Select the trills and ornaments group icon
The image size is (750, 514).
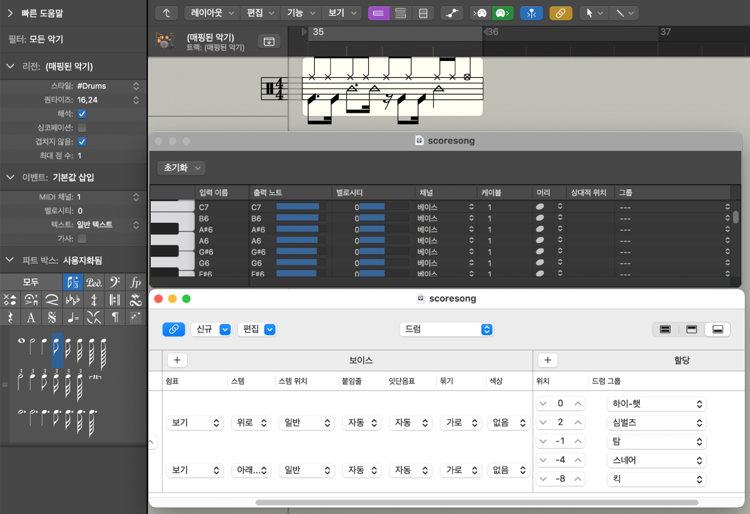(x=136, y=300)
